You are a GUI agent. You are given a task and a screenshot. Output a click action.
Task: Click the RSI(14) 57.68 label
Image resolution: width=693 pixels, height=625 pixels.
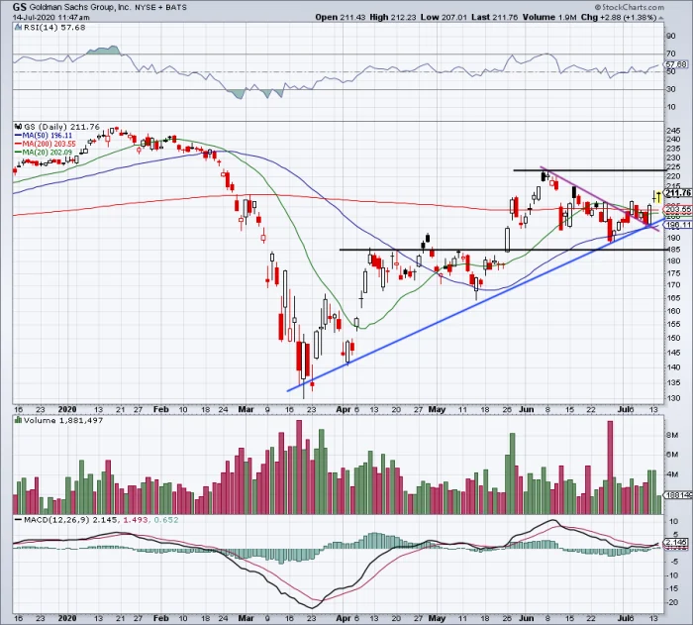point(53,28)
